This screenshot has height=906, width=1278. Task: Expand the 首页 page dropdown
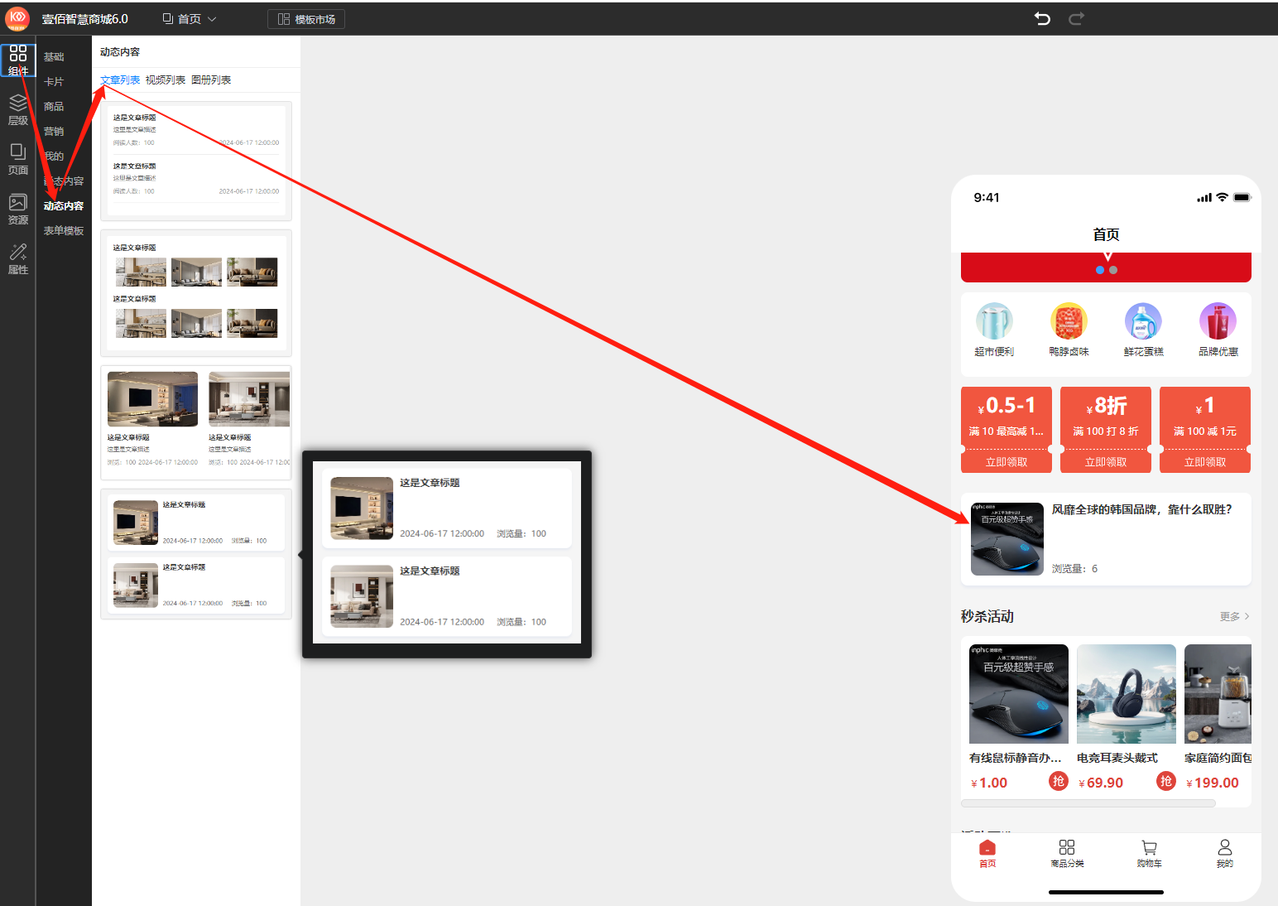point(190,19)
